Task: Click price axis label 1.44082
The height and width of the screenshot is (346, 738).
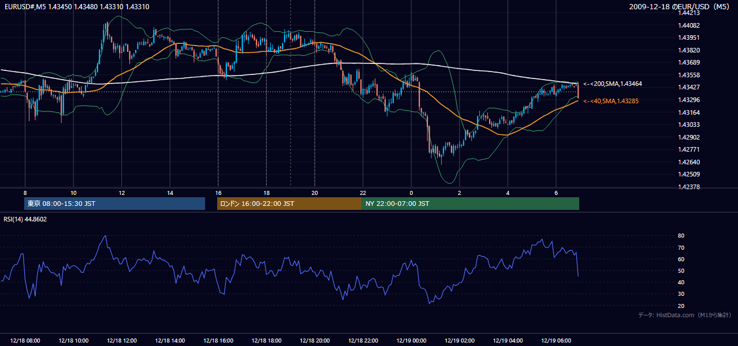Action: [x=689, y=25]
